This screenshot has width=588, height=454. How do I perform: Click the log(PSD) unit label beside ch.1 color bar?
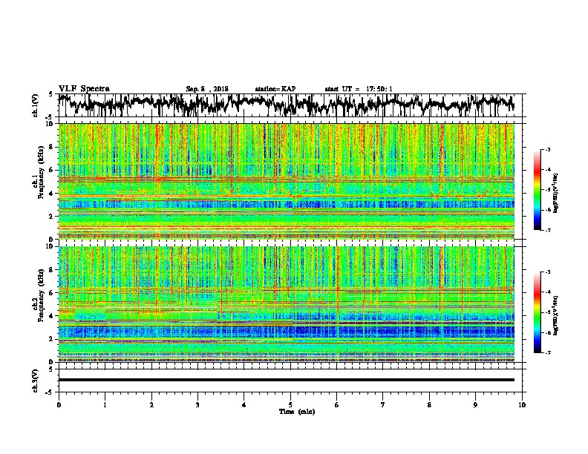tap(557, 194)
